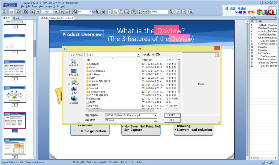Open the 파일 이름 filename dropdown arrow
Viewport: 279px width, 165px height.
point(155,116)
